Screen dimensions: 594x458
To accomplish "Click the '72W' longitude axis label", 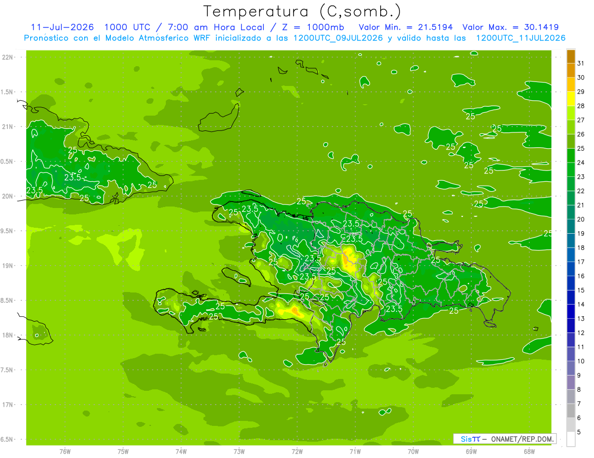I will tap(297, 451).
